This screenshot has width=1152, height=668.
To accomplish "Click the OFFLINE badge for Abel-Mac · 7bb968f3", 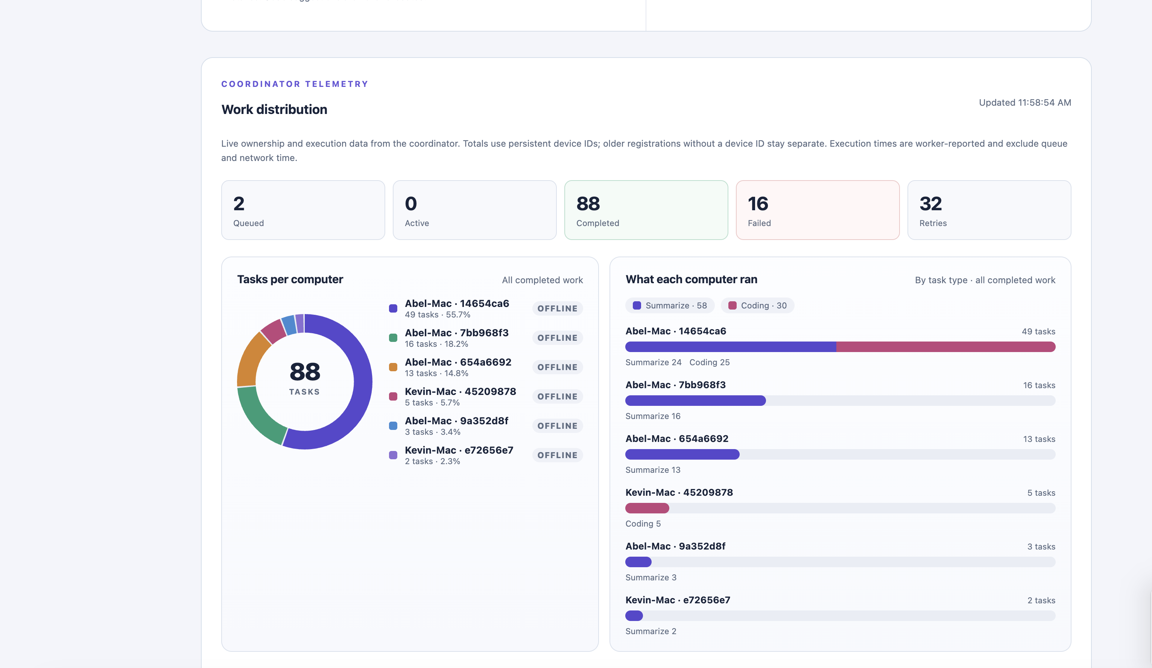I will (557, 338).
